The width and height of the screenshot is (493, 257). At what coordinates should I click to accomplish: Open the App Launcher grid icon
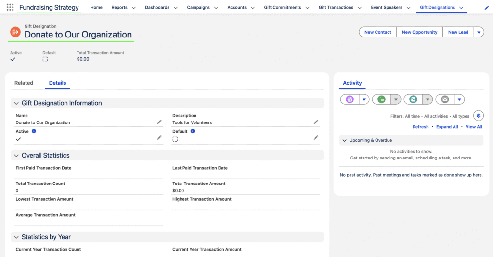[x=10, y=7]
